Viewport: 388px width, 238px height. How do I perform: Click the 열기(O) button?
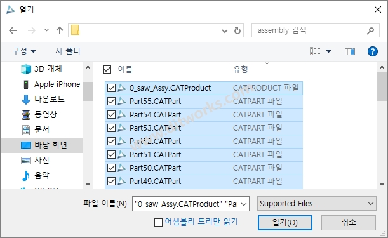point(285,222)
